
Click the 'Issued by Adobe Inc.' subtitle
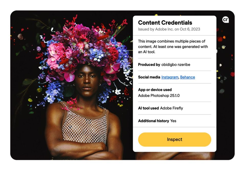tap(169, 29)
